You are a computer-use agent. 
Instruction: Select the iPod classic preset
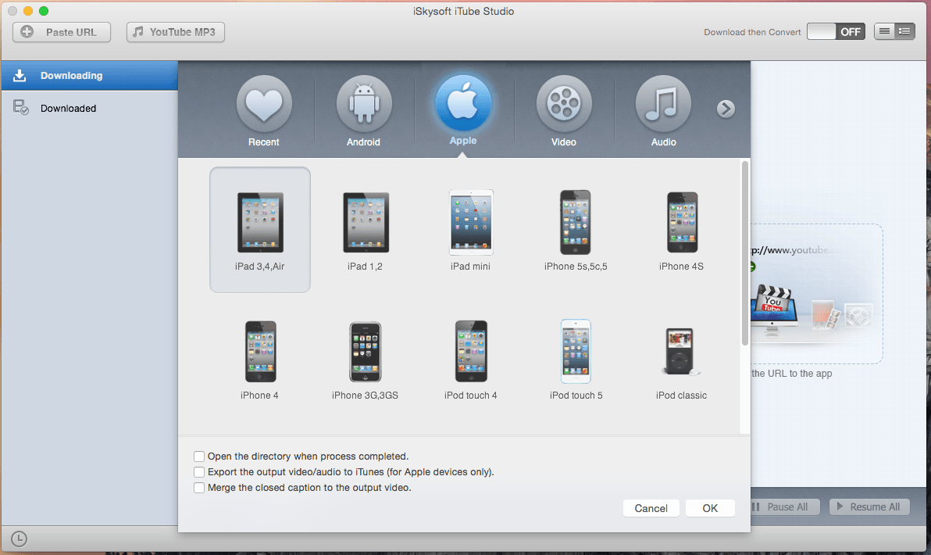[x=681, y=363]
